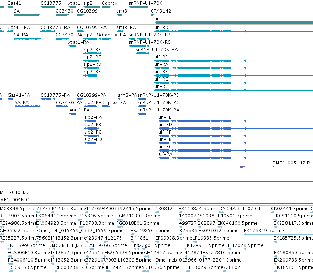
Task: Click EST label RE69153.5prime
Action: coord(28,267)
